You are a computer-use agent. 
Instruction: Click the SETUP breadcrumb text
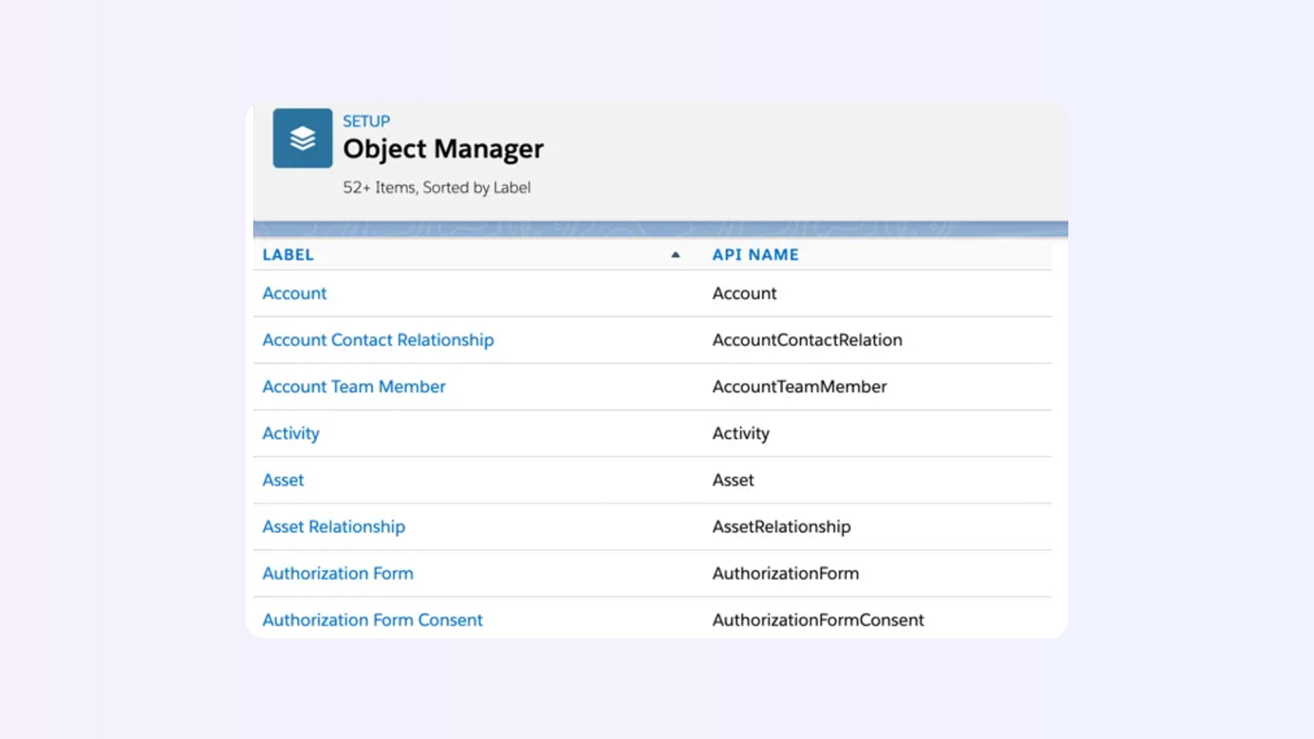pyautogui.click(x=366, y=121)
